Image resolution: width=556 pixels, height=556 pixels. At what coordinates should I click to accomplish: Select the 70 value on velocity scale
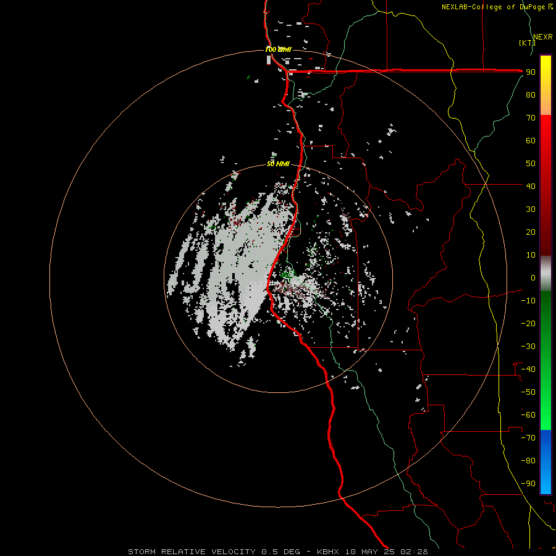point(531,118)
